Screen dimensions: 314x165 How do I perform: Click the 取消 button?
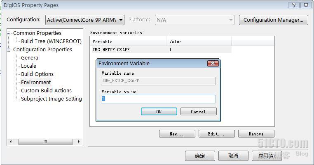(x=233, y=156)
